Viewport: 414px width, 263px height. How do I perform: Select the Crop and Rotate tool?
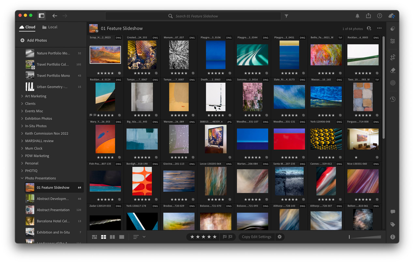pos(392,57)
